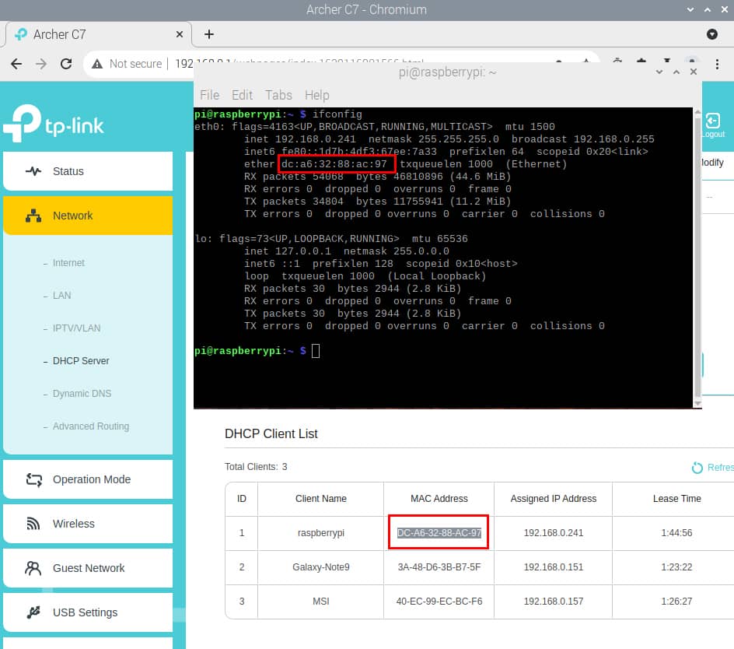Click the MSI client name
Screen dimensions: 734x649
[320, 602]
